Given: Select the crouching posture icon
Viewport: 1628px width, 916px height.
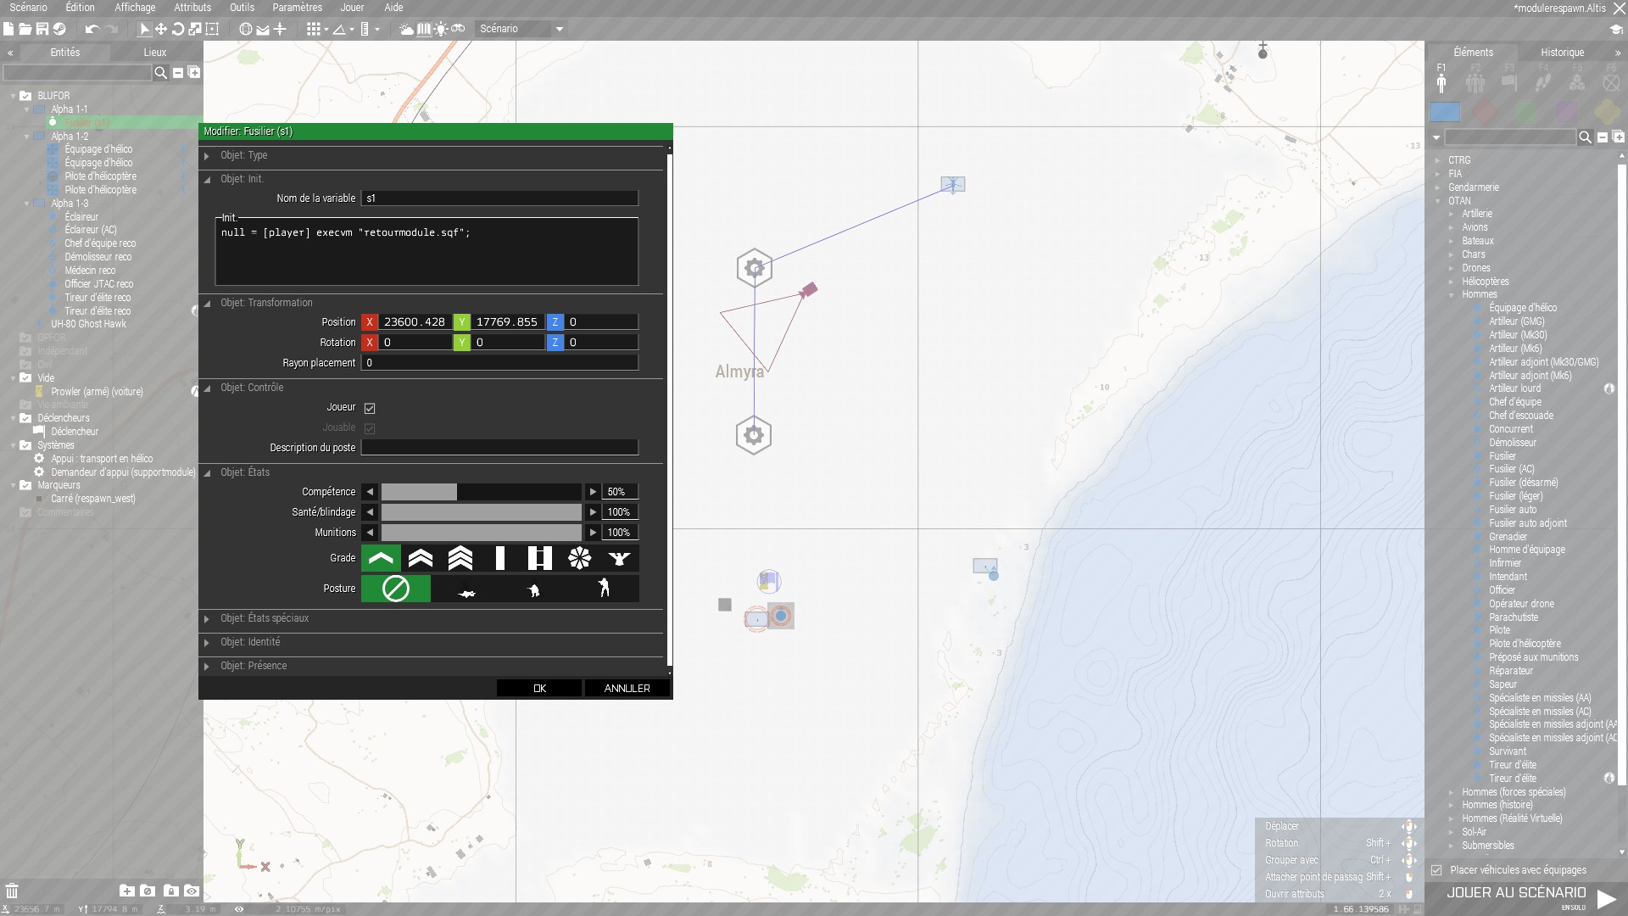Looking at the screenshot, I should pyautogui.click(x=534, y=589).
